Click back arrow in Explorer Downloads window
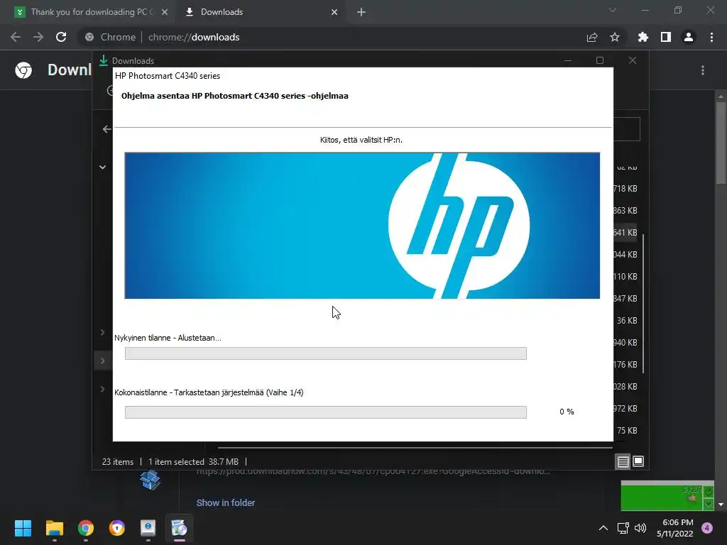 coord(107,129)
